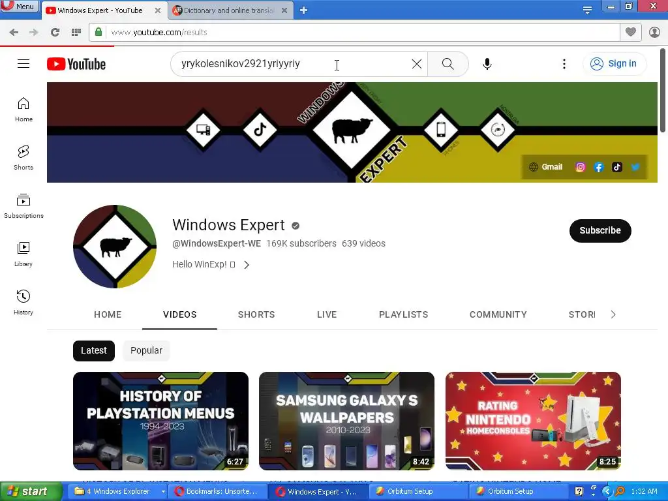Click the 639 videos text
668x501 pixels.
coord(363,243)
